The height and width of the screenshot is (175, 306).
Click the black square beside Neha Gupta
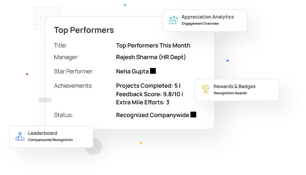(153, 71)
